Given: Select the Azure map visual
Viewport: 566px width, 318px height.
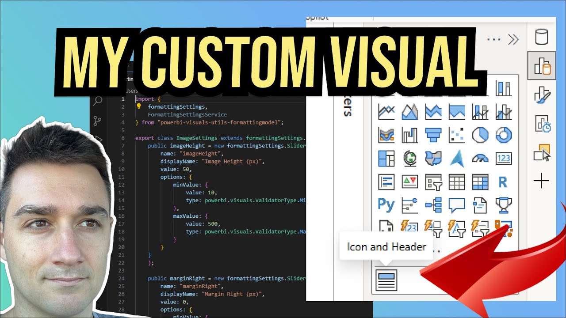Looking at the screenshot, I should click(x=457, y=159).
